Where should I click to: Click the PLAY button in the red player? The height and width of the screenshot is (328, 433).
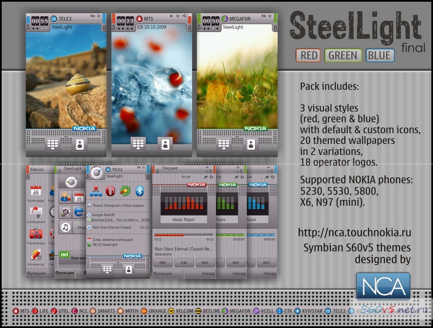[x=184, y=262]
